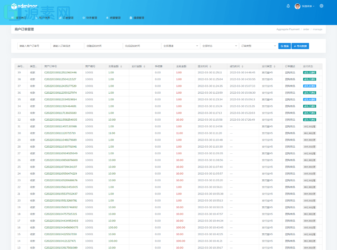Click the 搜索 search button

click(285, 46)
